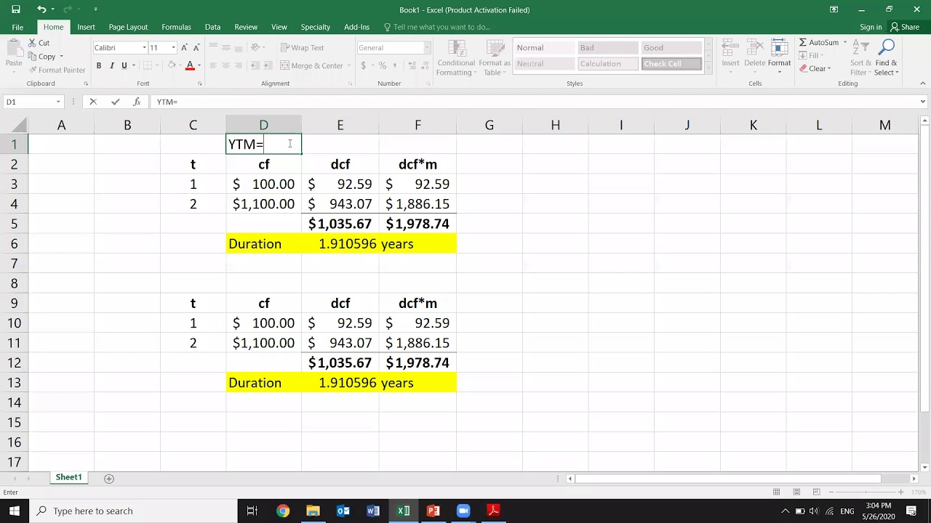Use Format Painter

pos(57,70)
